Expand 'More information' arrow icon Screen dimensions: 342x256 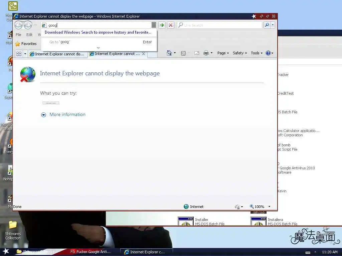coord(44,115)
